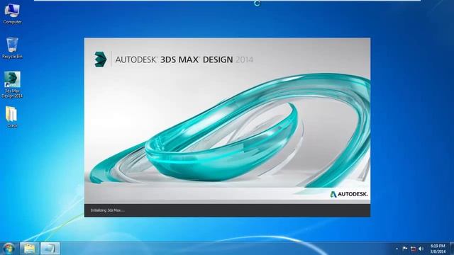Click the running program button beside Explorer

[50, 249]
